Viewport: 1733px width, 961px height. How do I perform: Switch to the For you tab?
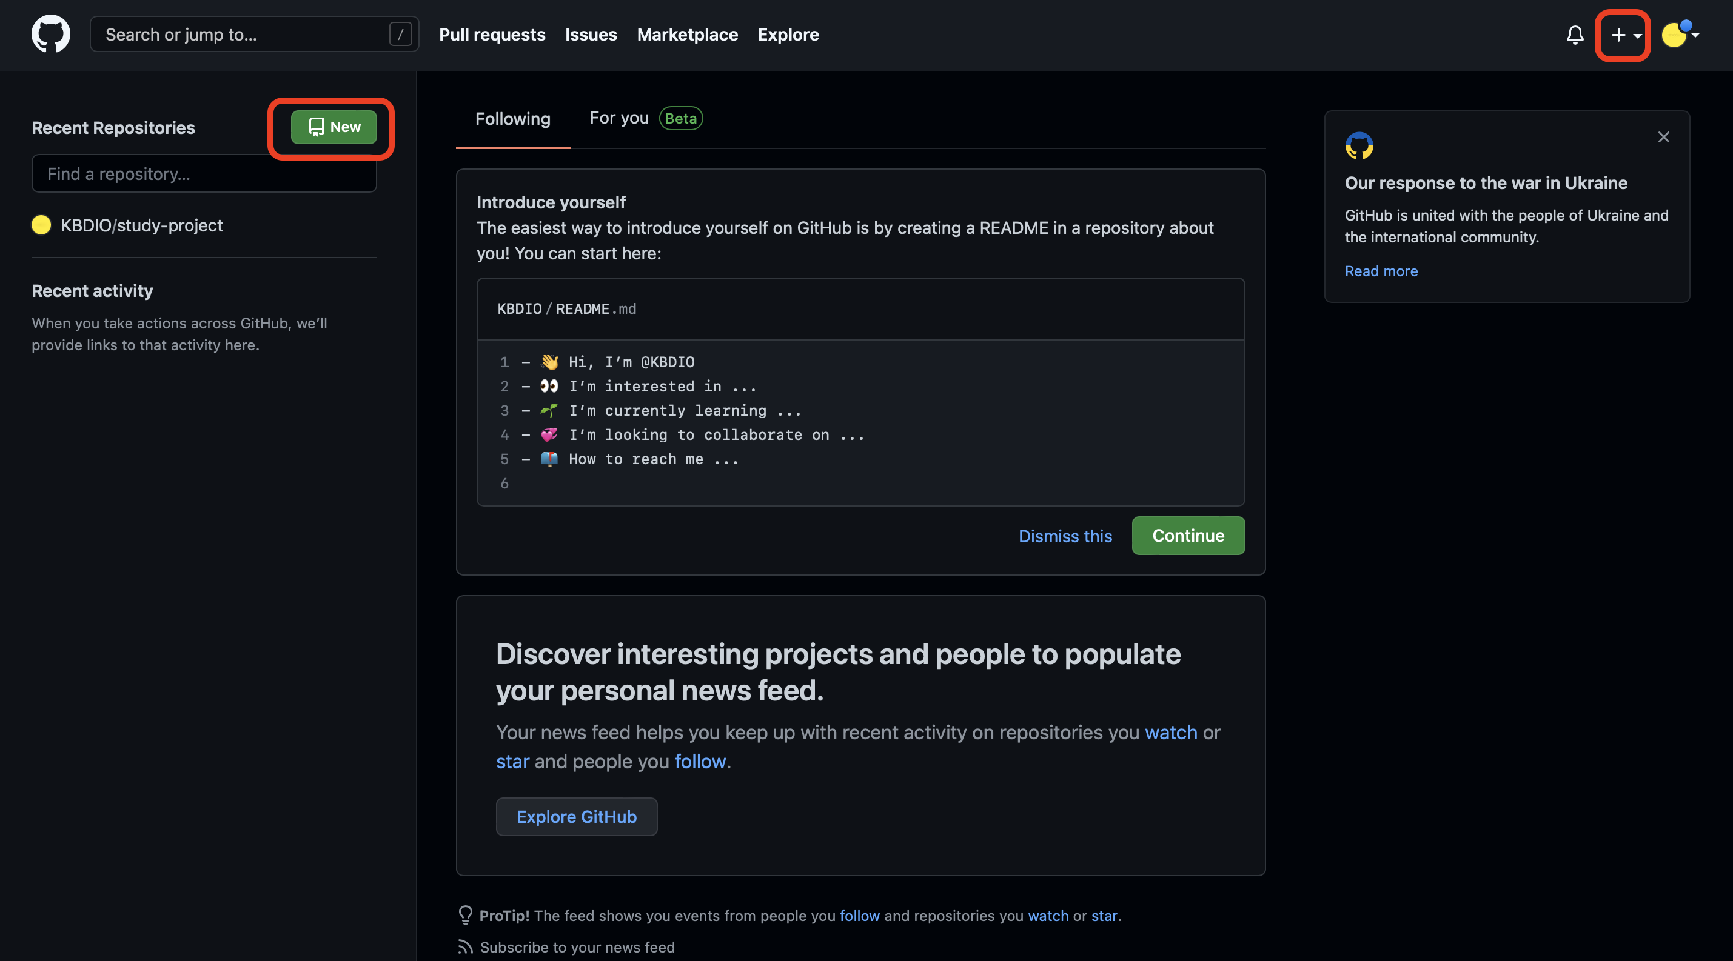pos(619,118)
